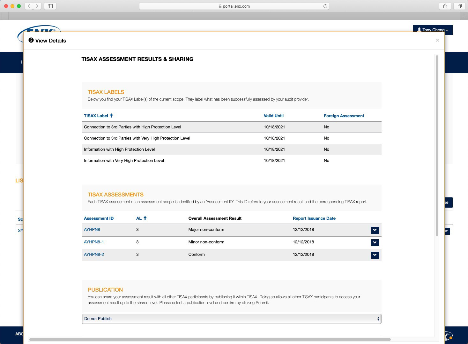This screenshot has height=344, width=468.
Task: Click macOS green fullscreen window button
Action: [x=19, y=6]
